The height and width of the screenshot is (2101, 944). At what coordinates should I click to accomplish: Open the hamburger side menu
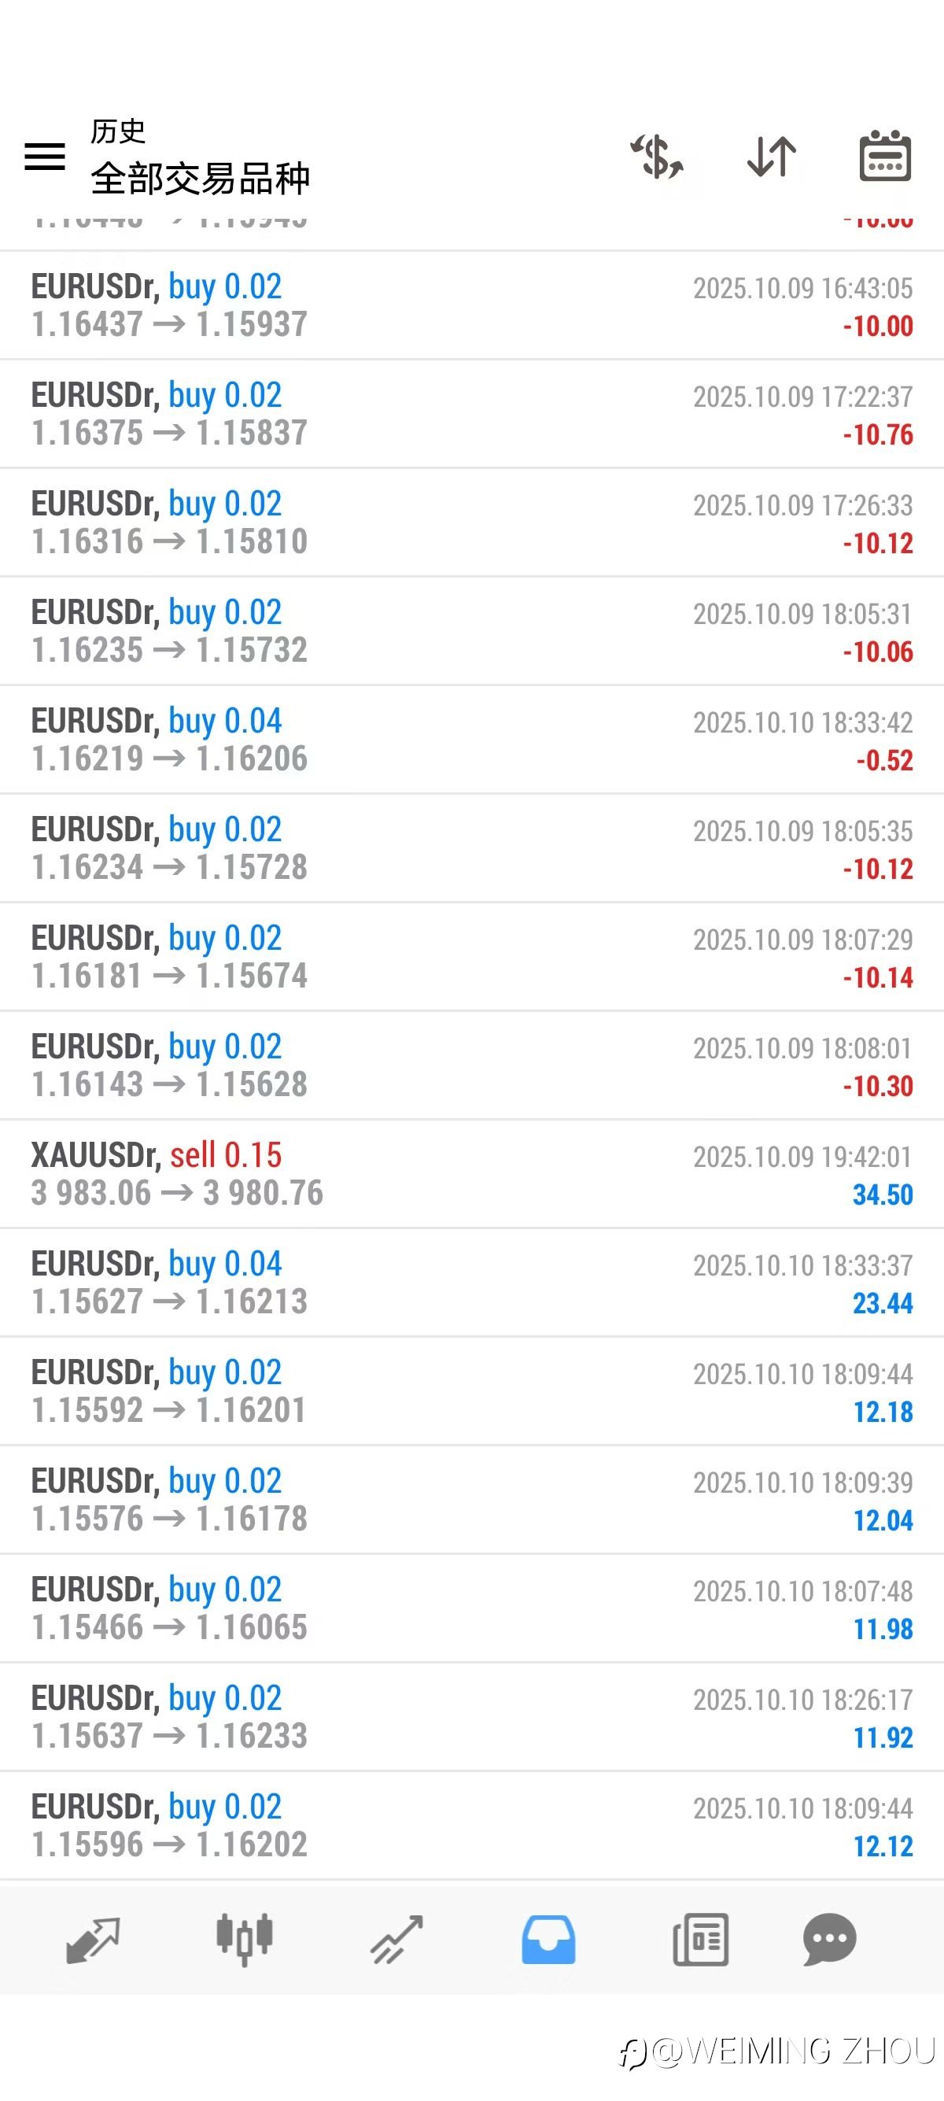click(45, 156)
